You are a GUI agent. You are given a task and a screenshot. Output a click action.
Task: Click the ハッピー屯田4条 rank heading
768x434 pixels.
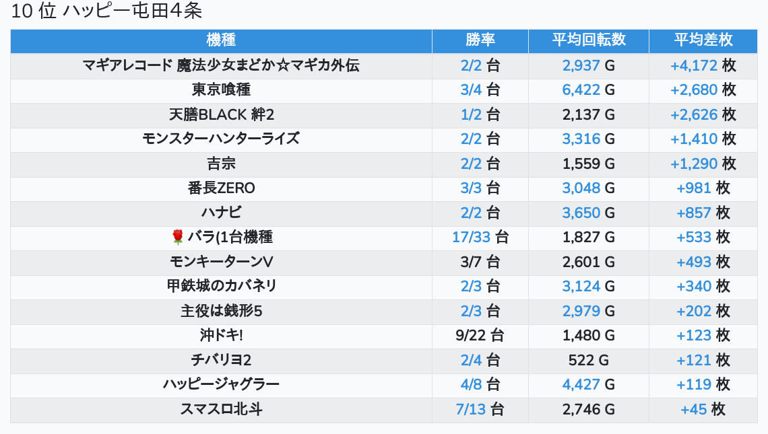click(107, 11)
